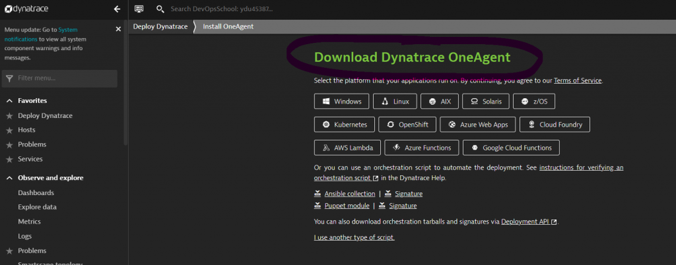This screenshot has height=265, width=676.
Task: Collapse the Favorites section
Action: (x=9, y=101)
